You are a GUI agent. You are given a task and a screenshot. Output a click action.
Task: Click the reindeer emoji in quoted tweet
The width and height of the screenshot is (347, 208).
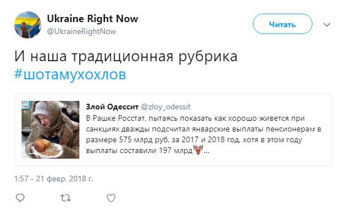(198, 150)
